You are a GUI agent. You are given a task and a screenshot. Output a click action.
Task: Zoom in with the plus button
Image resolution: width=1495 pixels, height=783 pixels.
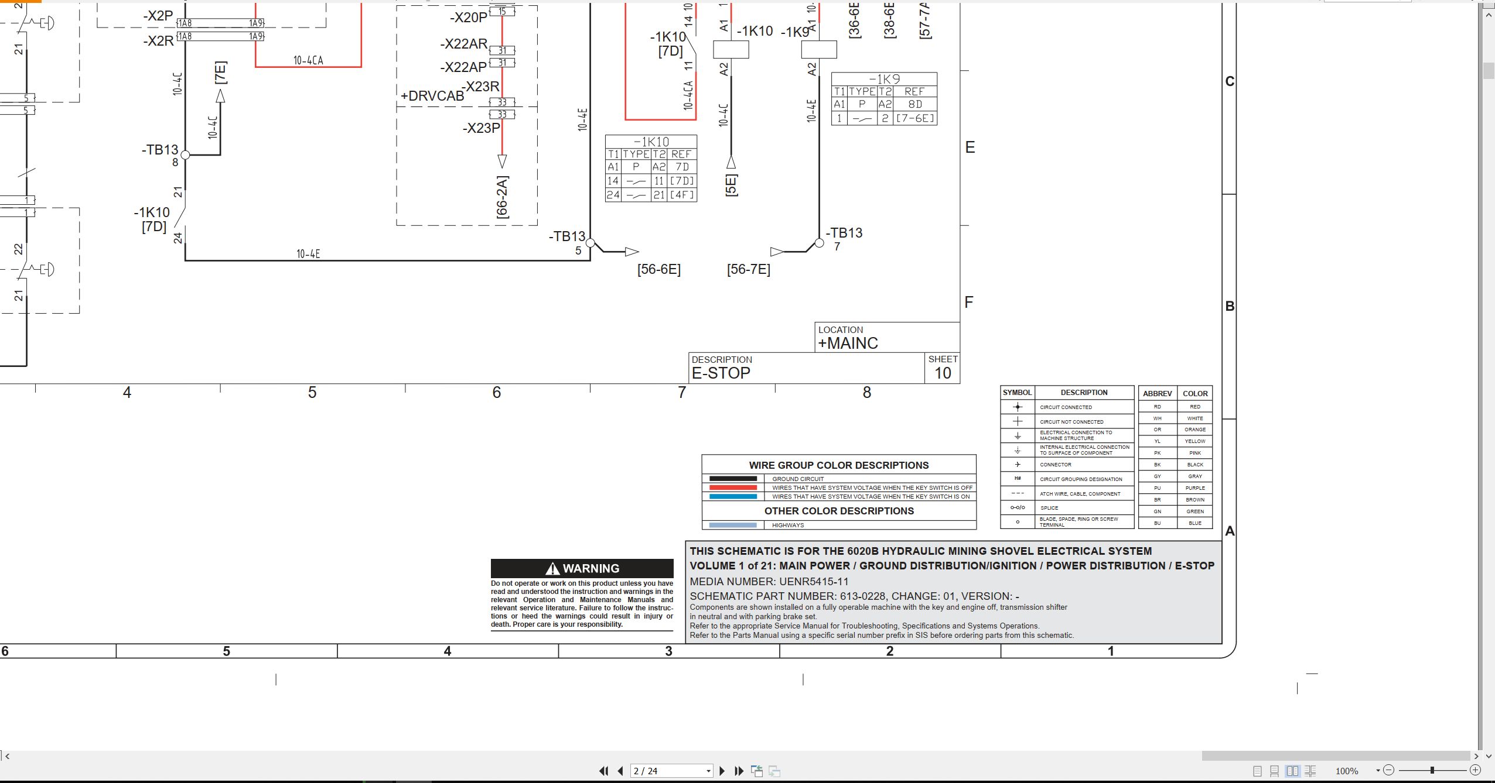[x=1476, y=771]
